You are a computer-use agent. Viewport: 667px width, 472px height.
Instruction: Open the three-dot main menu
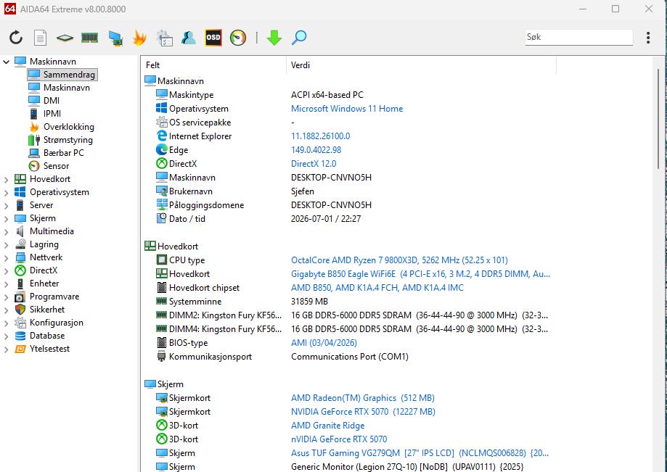(648, 38)
